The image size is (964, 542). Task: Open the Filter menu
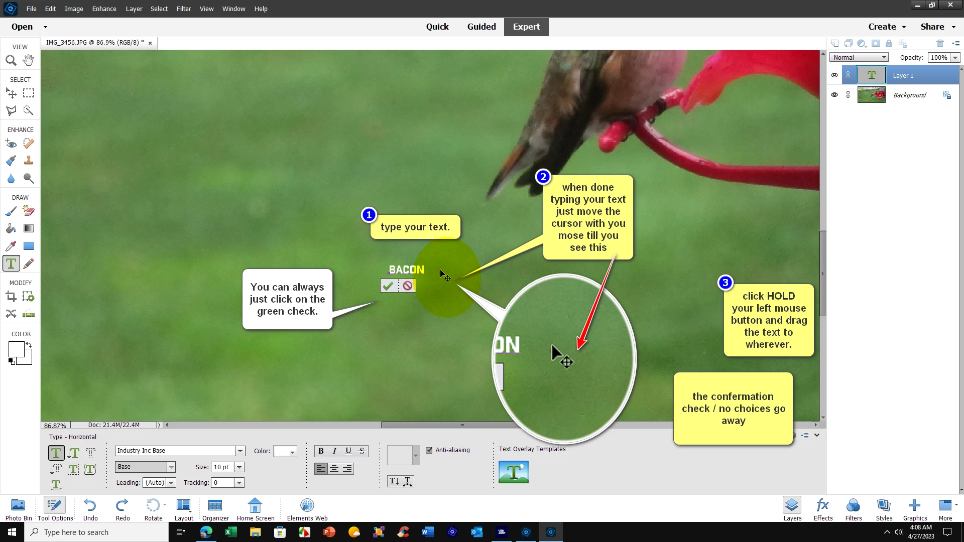click(183, 9)
